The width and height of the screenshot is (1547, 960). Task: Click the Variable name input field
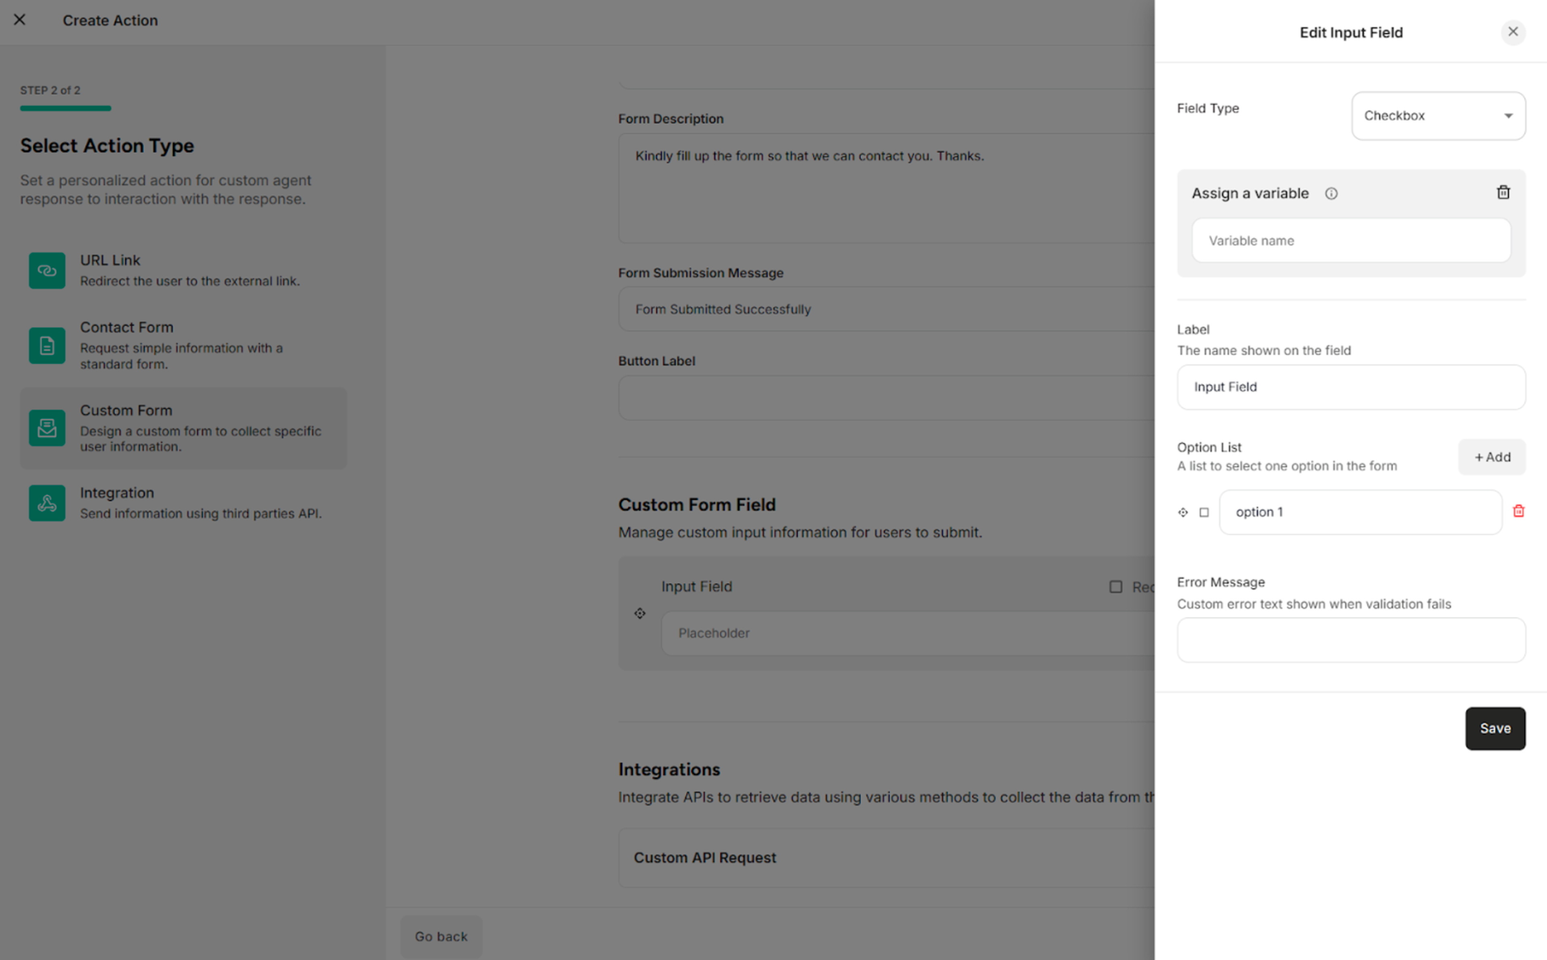[x=1351, y=240]
